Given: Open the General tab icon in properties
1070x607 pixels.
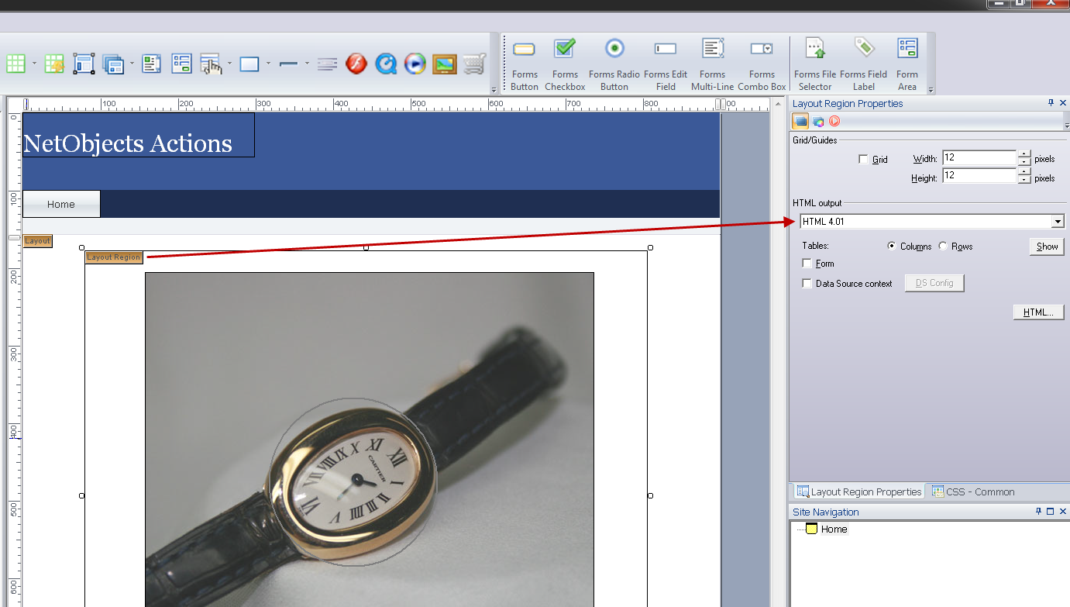Looking at the screenshot, I should 801,121.
